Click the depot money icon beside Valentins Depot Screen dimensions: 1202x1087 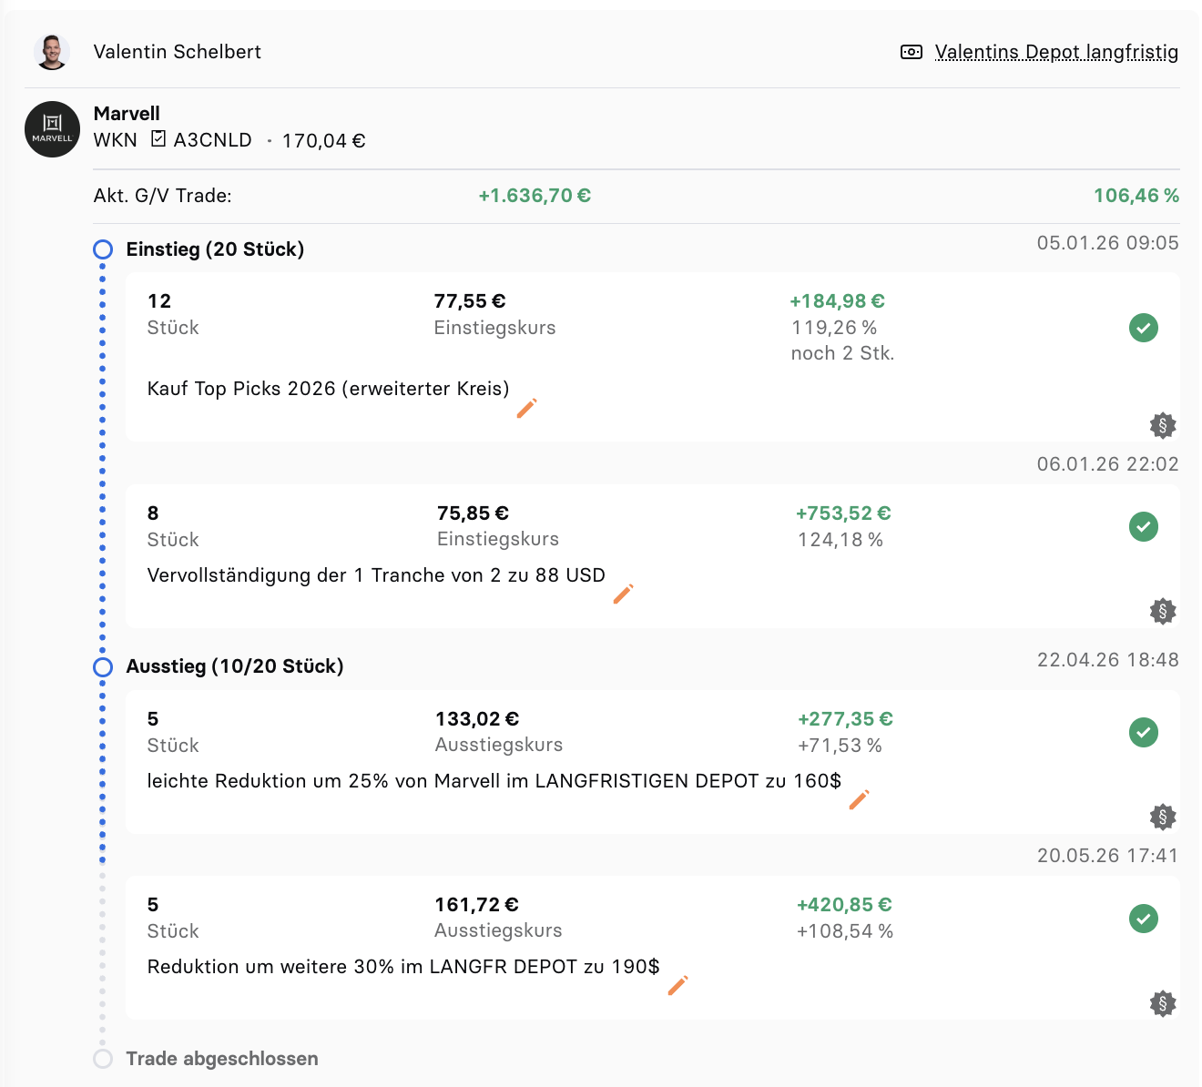(x=912, y=52)
